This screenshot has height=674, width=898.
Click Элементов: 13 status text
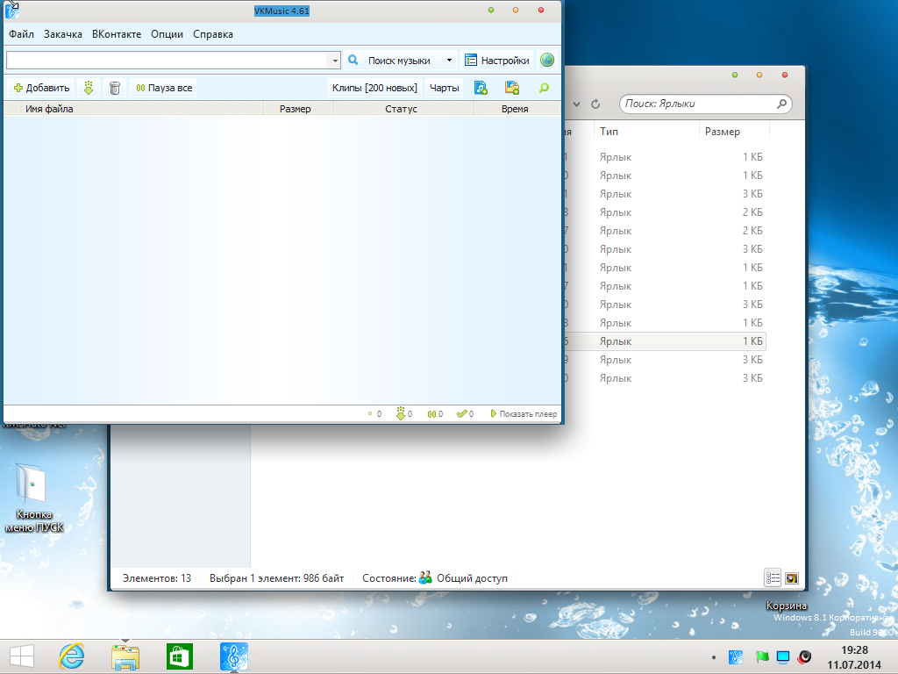click(157, 578)
